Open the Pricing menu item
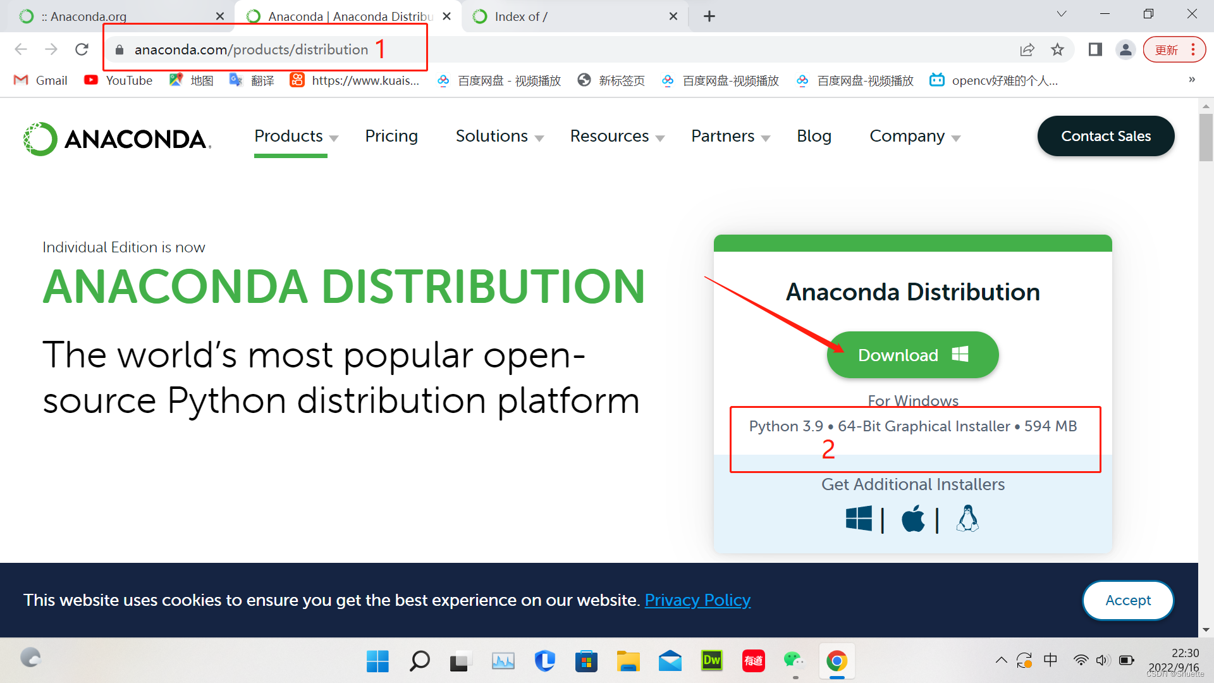This screenshot has height=683, width=1214. click(391, 136)
